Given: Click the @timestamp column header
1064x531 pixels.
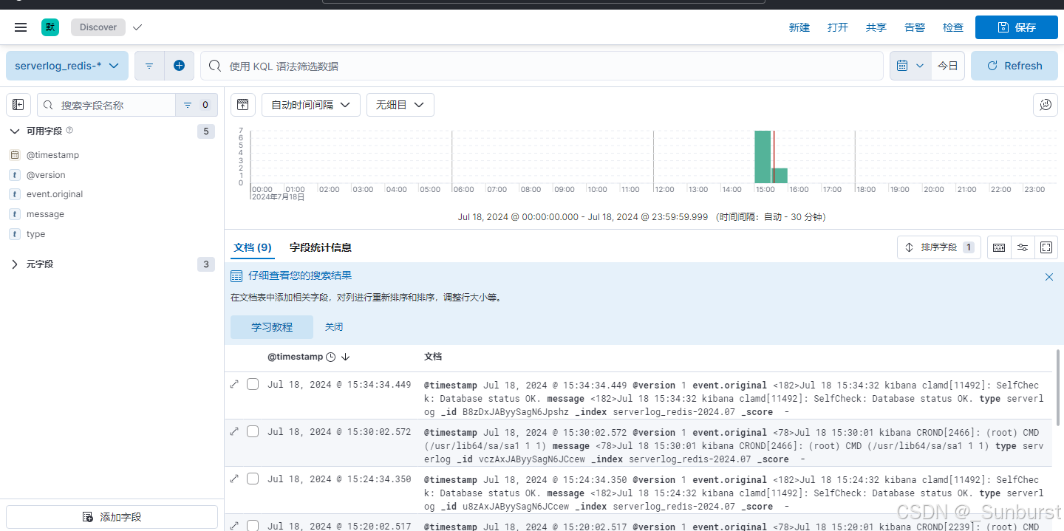Looking at the screenshot, I should tap(295, 357).
